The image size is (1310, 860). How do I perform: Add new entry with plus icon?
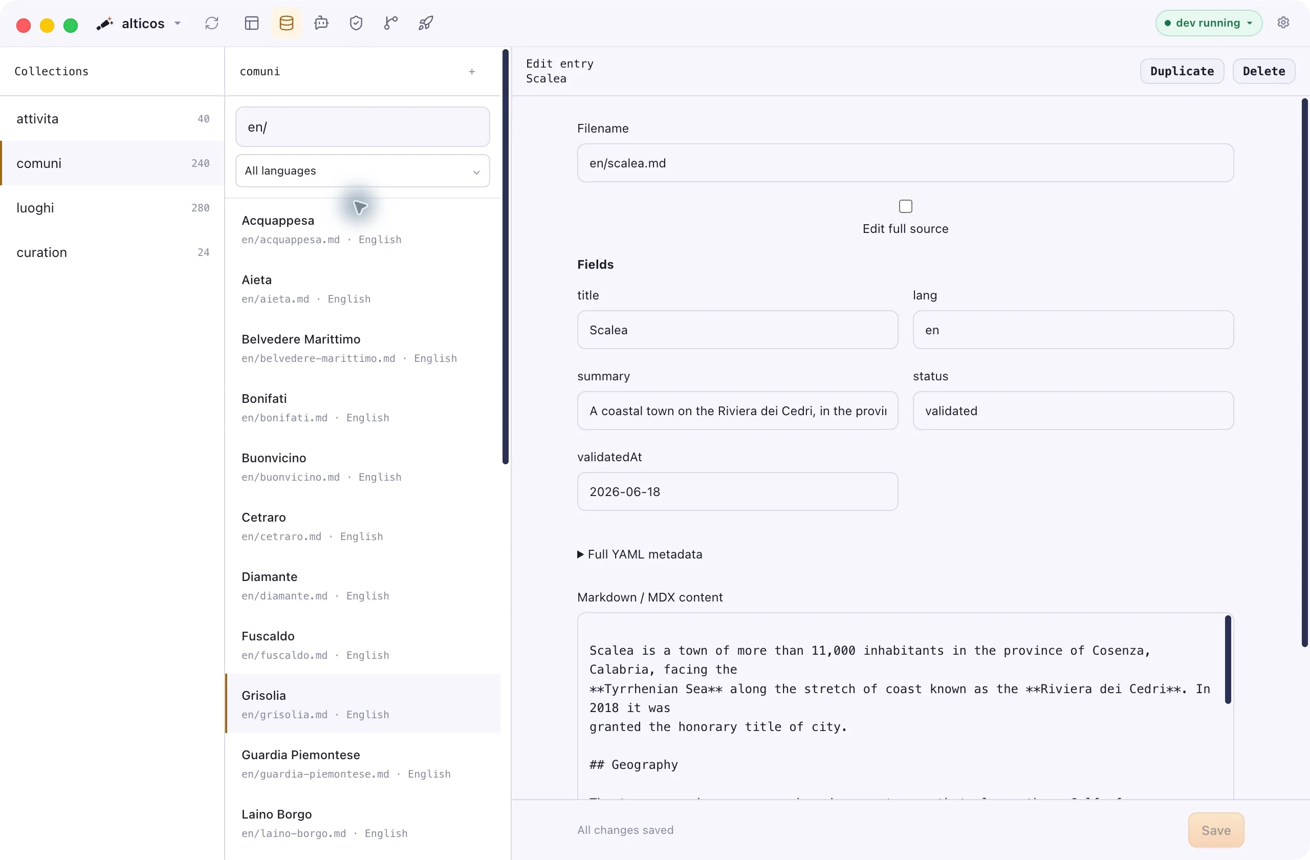click(472, 72)
